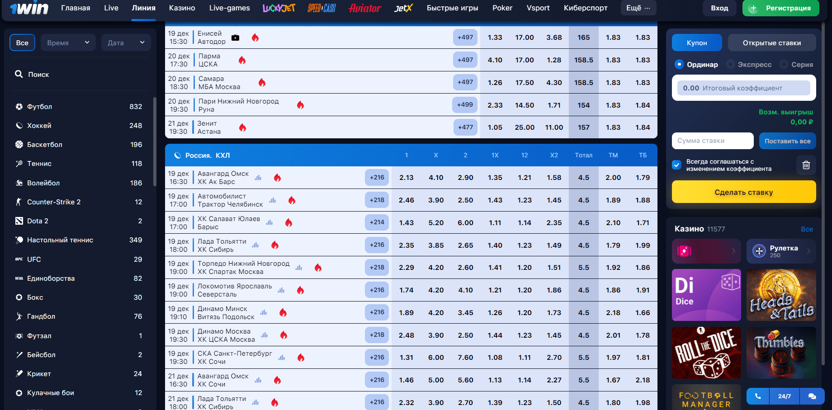This screenshot has width=832, height=410.
Task: Open the Киберспорт menu item
Action: 586,8
